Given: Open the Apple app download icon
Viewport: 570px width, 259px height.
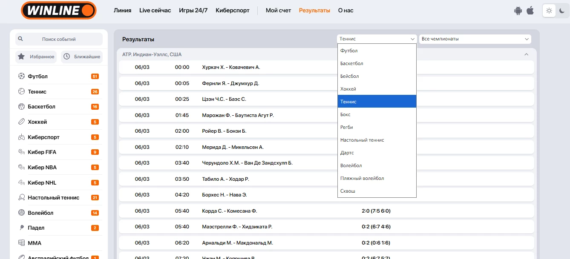Looking at the screenshot, I should coord(530,11).
